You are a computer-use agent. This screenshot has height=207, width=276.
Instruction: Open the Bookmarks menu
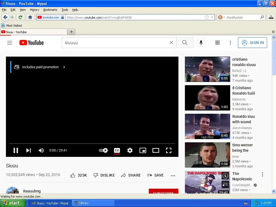click(50, 10)
